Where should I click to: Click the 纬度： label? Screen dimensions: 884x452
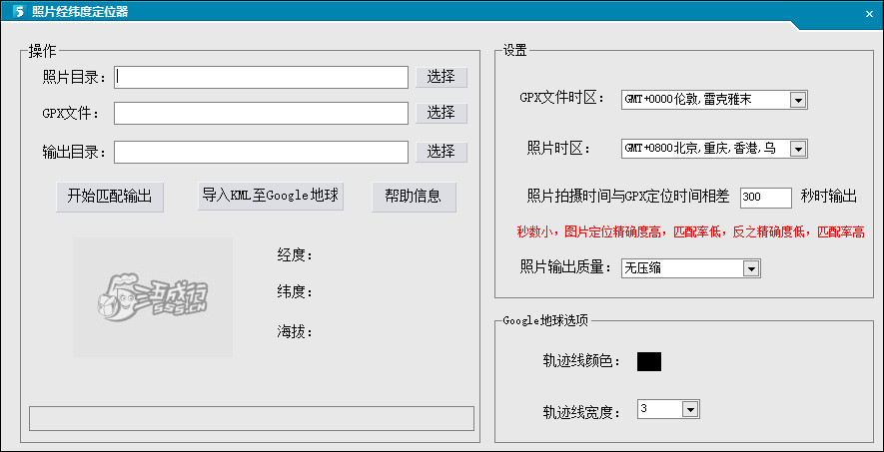(295, 292)
